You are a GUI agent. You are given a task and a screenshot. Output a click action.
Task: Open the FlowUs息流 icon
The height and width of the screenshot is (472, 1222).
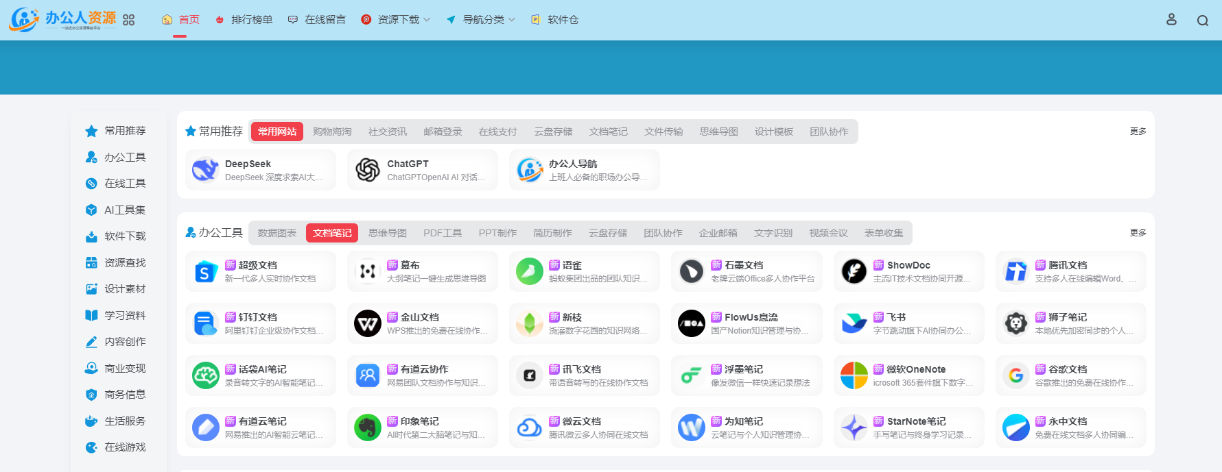click(x=691, y=323)
